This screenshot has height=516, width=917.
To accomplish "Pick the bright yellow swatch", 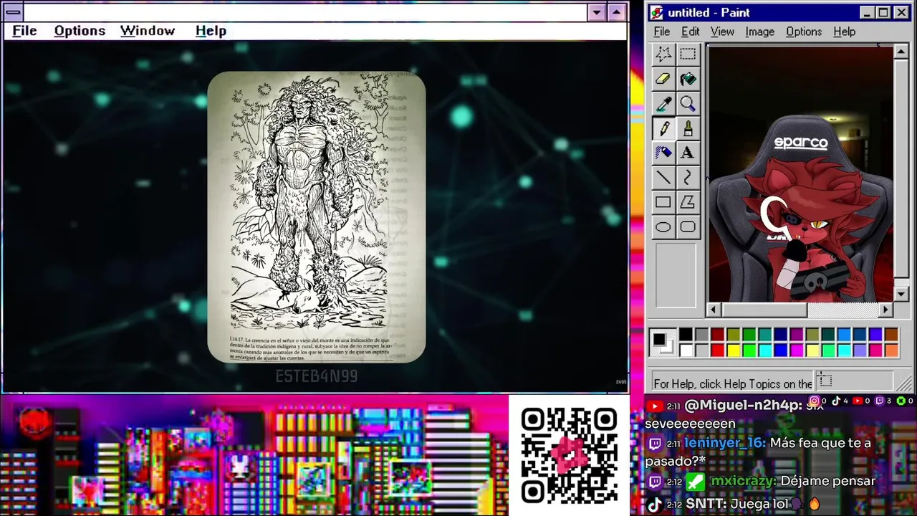I will point(733,350).
